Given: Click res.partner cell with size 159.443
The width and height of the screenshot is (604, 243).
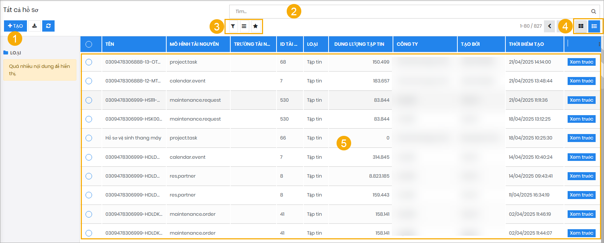Looking at the screenshot, I should [x=183, y=195].
